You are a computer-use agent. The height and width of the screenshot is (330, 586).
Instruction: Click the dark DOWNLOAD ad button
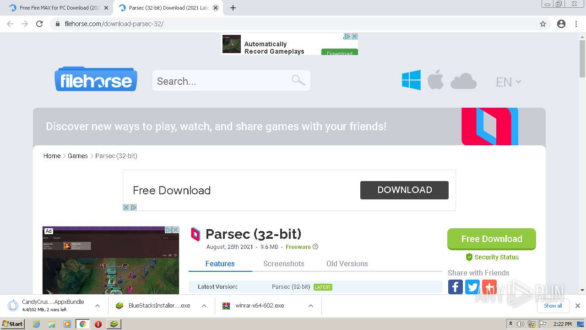coord(404,190)
